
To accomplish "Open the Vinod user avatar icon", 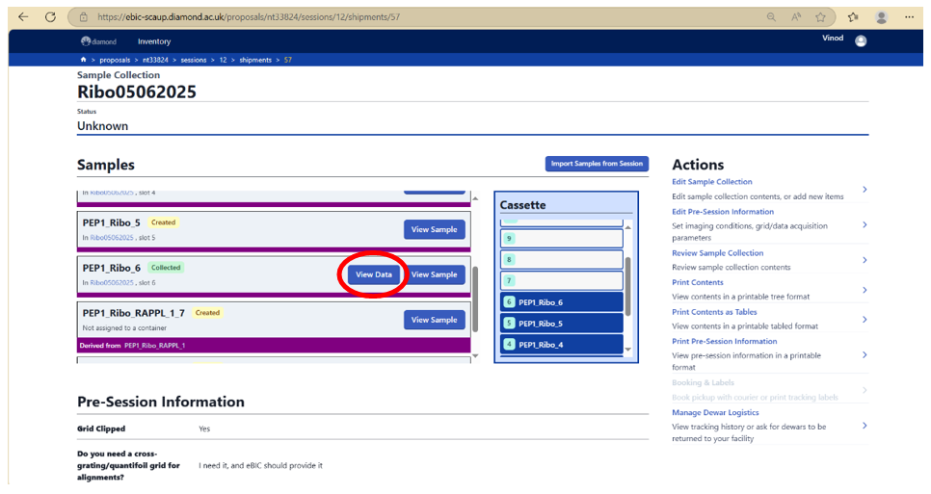I will click(861, 40).
